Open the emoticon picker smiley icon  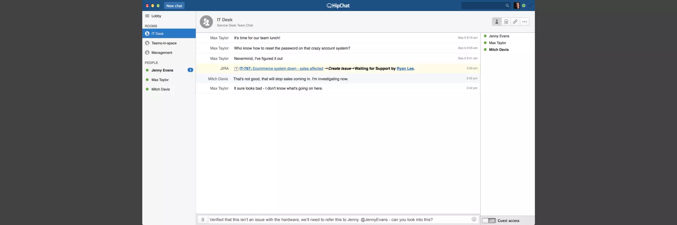pyautogui.click(x=474, y=219)
